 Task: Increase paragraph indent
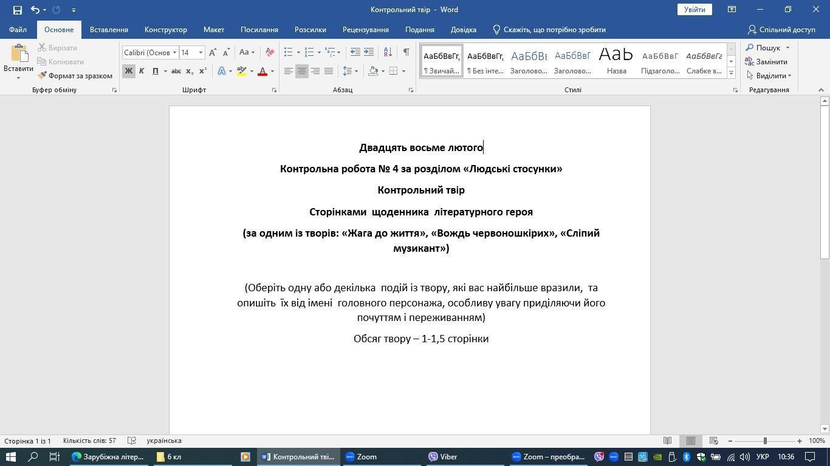(369, 53)
